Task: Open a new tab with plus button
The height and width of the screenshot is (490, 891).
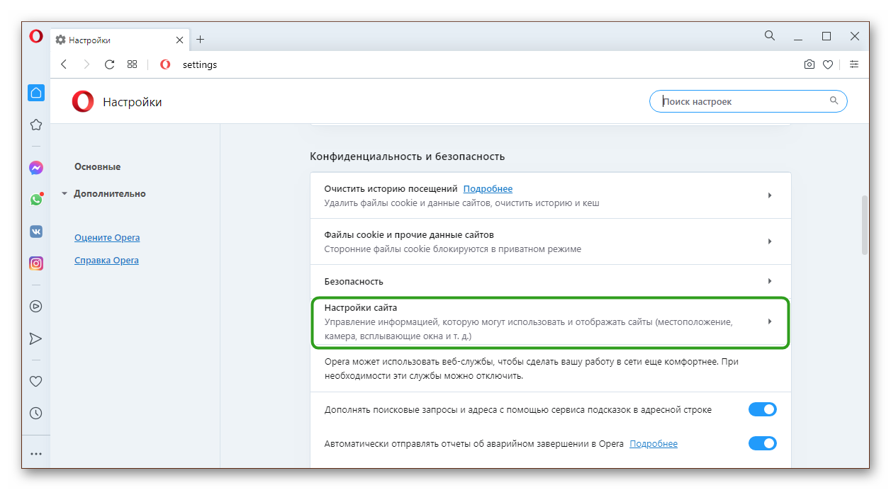Action: 200,40
